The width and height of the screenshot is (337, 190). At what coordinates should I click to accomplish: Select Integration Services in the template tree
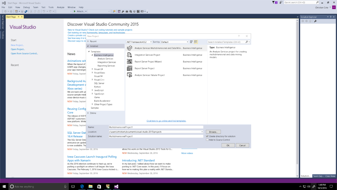tap(107, 62)
